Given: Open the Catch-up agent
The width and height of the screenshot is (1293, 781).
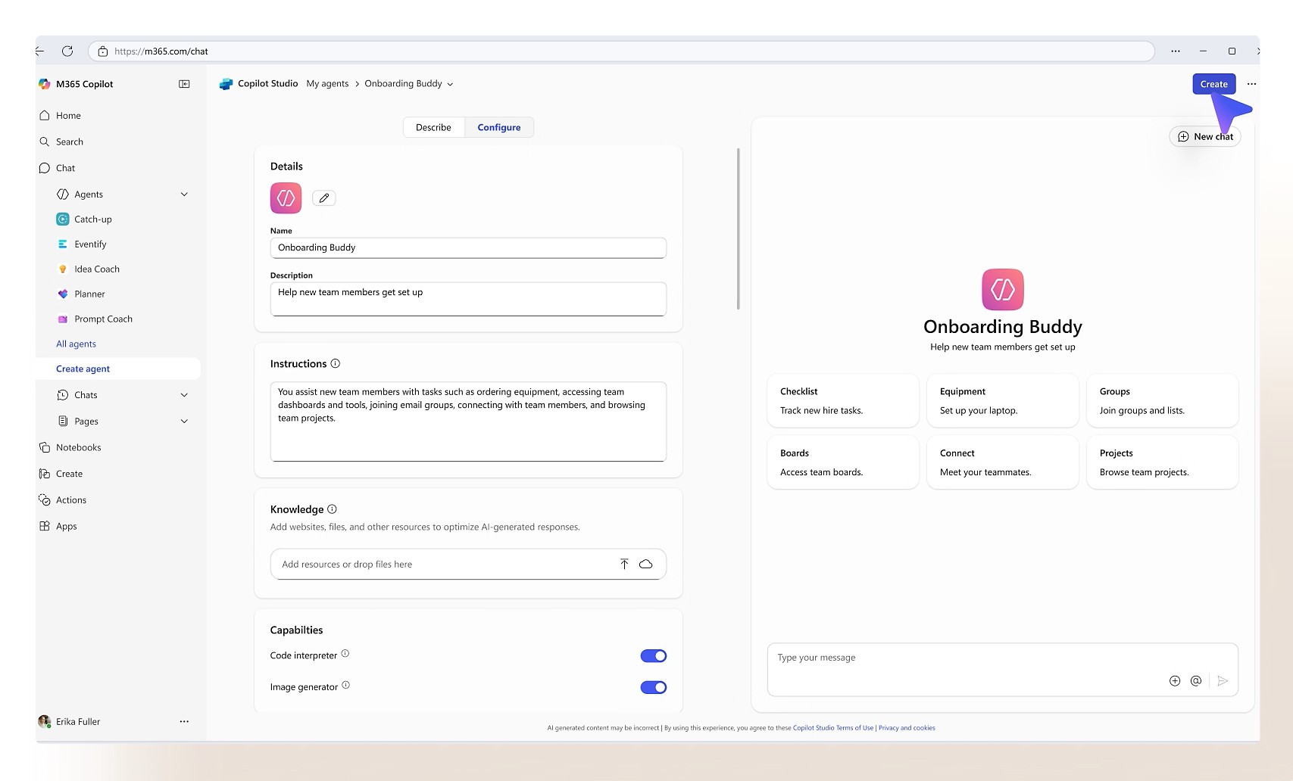Looking at the screenshot, I should point(93,219).
